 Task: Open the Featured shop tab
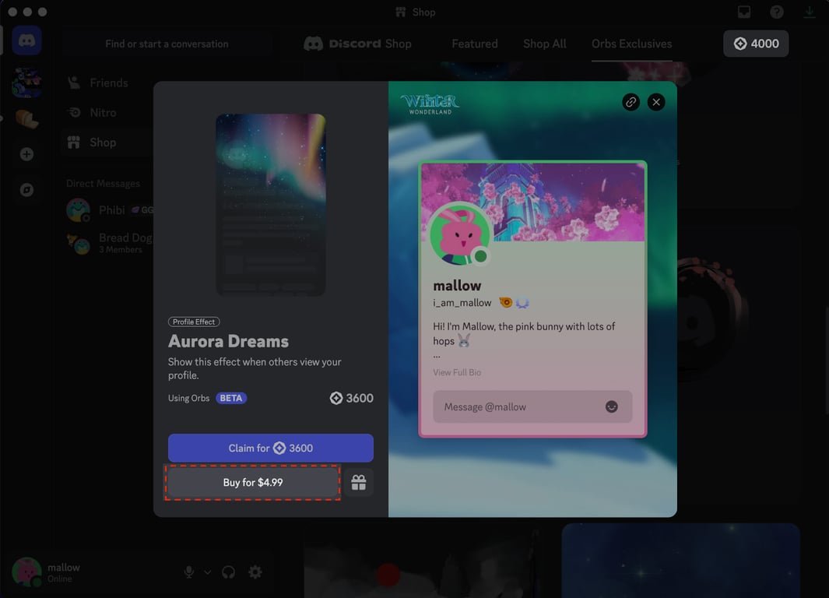coord(475,44)
